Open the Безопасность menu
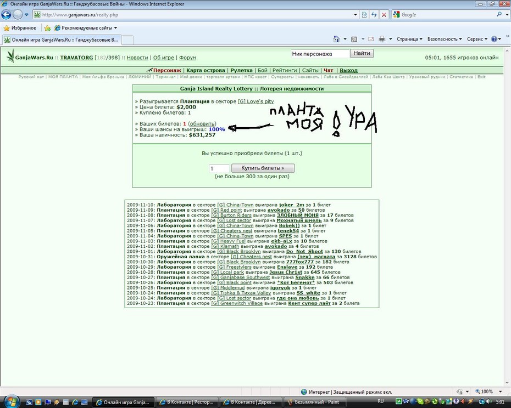 point(445,39)
